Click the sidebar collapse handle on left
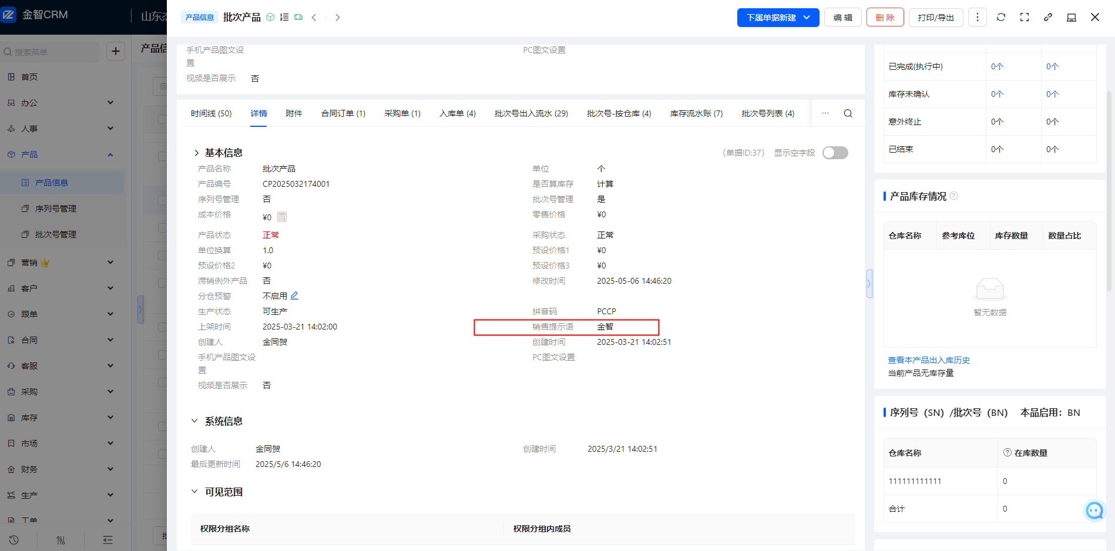The width and height of the screenshot is (1115, 551). tap(140, 309)
